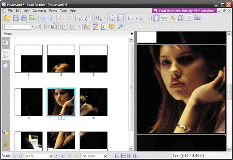Click inside the Find text field

18,27
